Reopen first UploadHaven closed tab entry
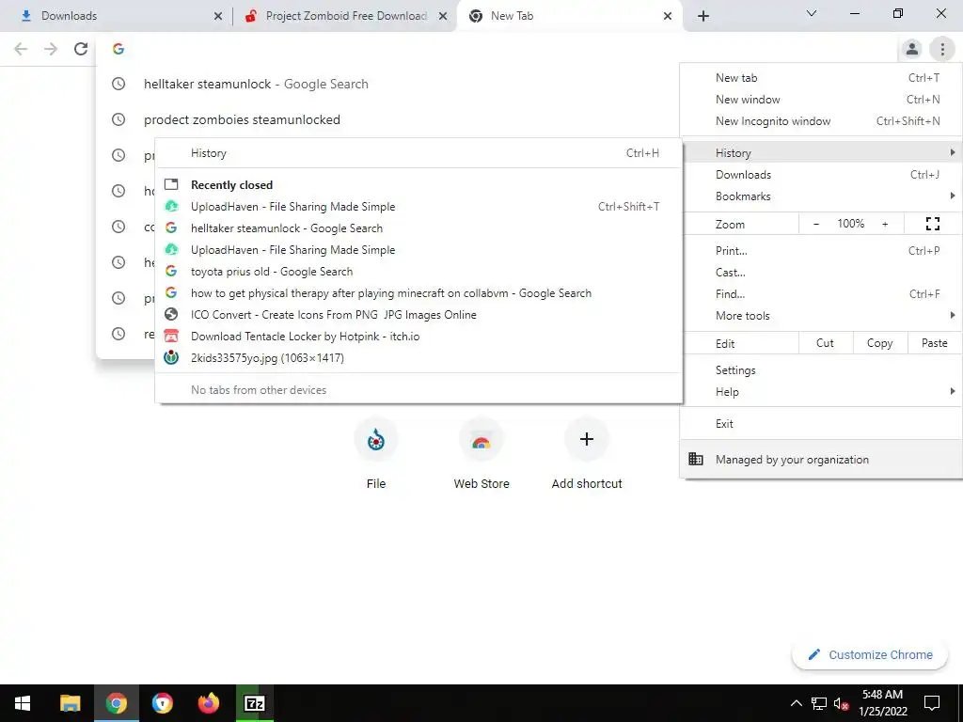The height and width of the screenshot is (722, 963). point(418,207)
